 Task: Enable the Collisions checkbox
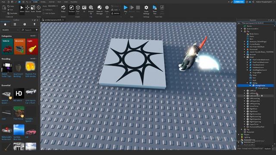point(44,9)
